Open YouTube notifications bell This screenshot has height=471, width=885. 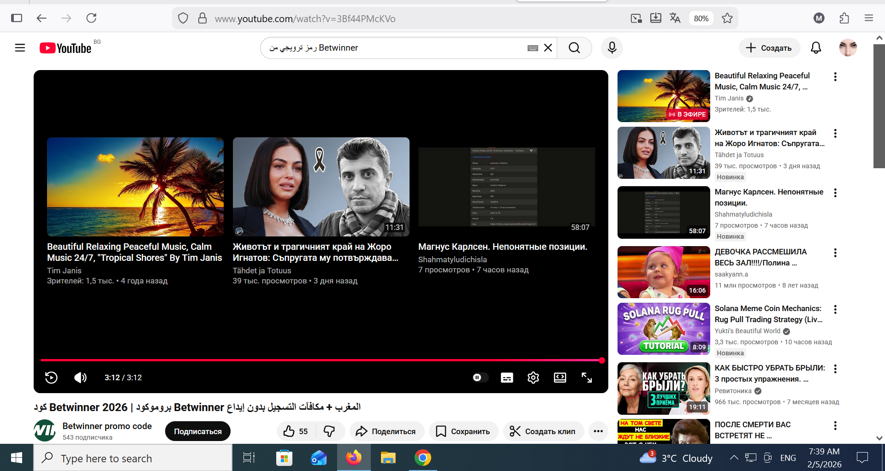pos(816,48)
